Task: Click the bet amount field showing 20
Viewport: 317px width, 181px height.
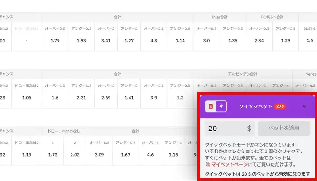Action: point(224,129)
